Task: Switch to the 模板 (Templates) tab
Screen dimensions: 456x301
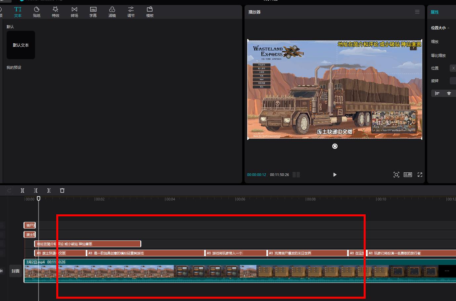Action: click(150, 12)
